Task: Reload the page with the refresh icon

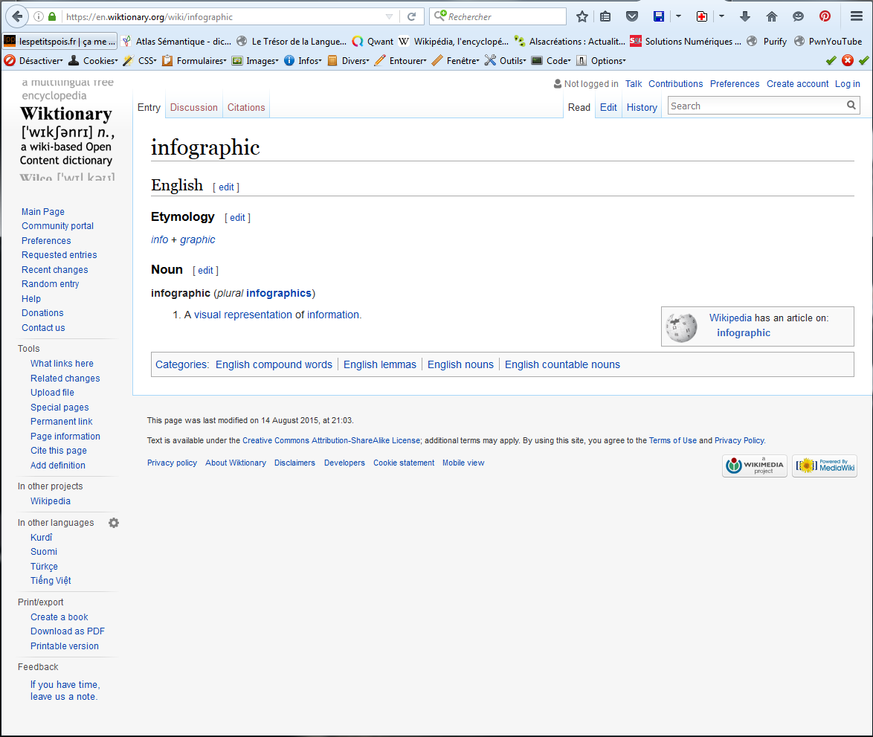Action: click(411, 16)
